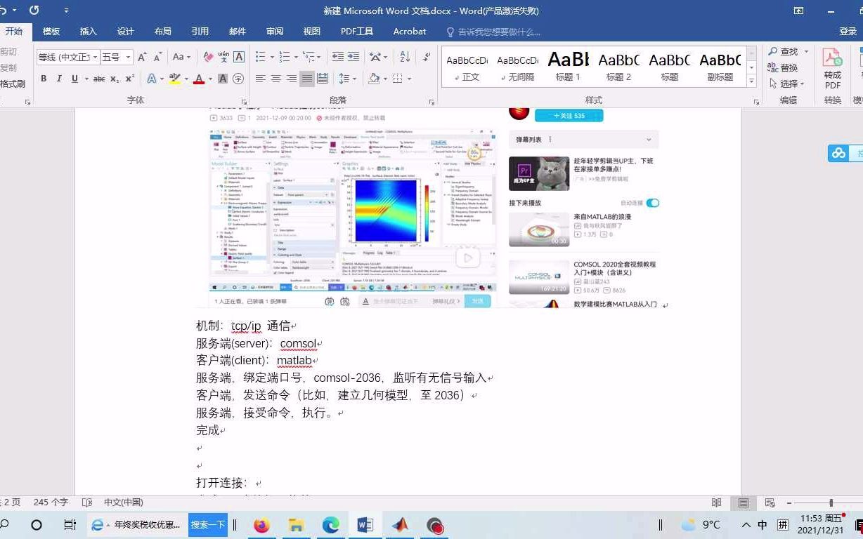
Task: Apply character border icon
Action: point(239,57)
